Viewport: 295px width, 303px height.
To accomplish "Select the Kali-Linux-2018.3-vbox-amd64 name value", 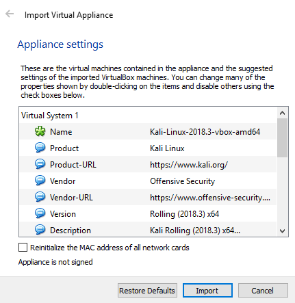I will click(x=205, y=132).
